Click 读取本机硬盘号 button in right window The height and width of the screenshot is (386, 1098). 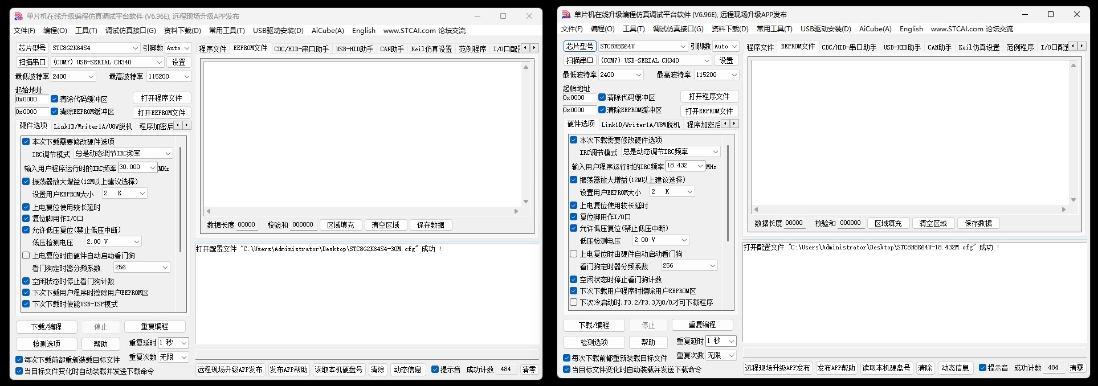(x=886, y=368)
